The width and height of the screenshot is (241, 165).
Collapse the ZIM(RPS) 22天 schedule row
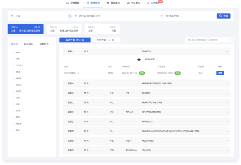point(227,51)
